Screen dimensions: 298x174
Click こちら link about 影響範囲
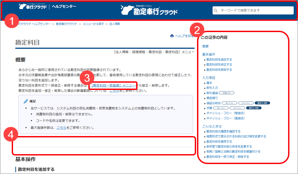[x=114, y=91]
